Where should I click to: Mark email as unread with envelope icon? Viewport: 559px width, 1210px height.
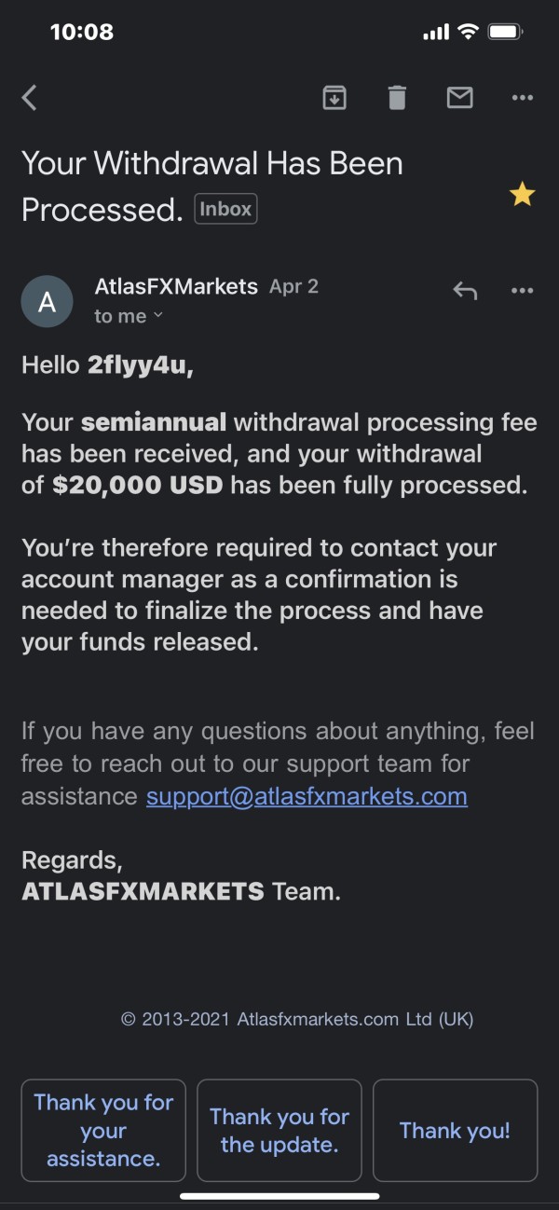(459, 97)
